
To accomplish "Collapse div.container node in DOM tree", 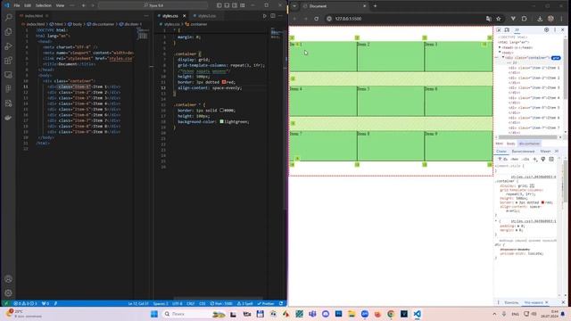I will 503,57.
